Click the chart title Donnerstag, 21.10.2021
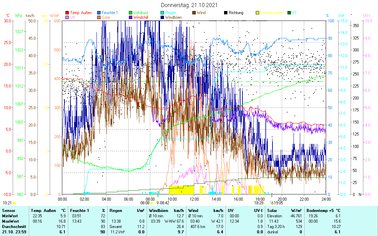Screen dimensions: 378x236 [189, 5]
